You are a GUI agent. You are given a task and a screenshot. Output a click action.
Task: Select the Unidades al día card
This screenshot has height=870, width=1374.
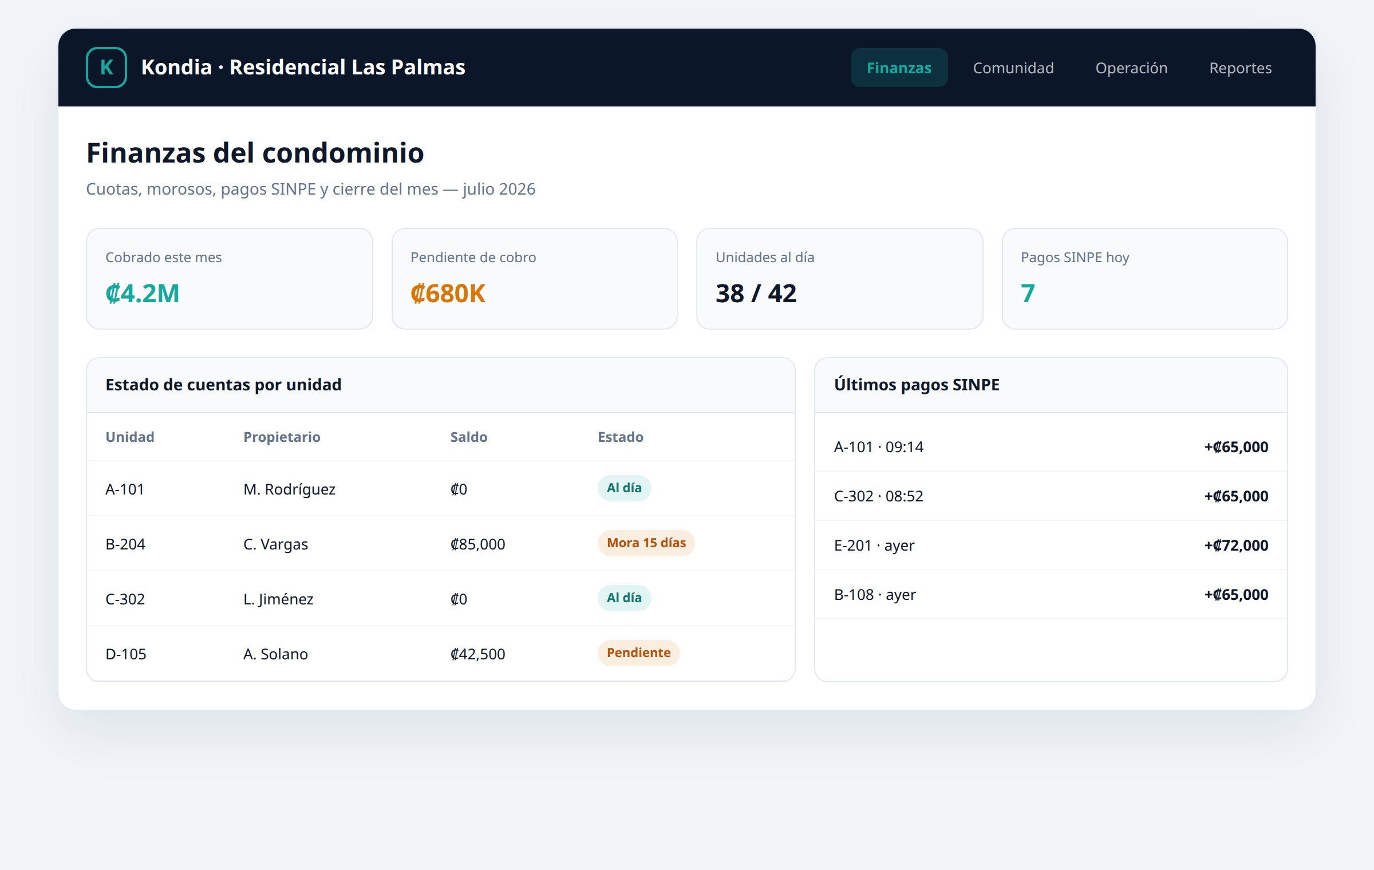click(840, 279)
